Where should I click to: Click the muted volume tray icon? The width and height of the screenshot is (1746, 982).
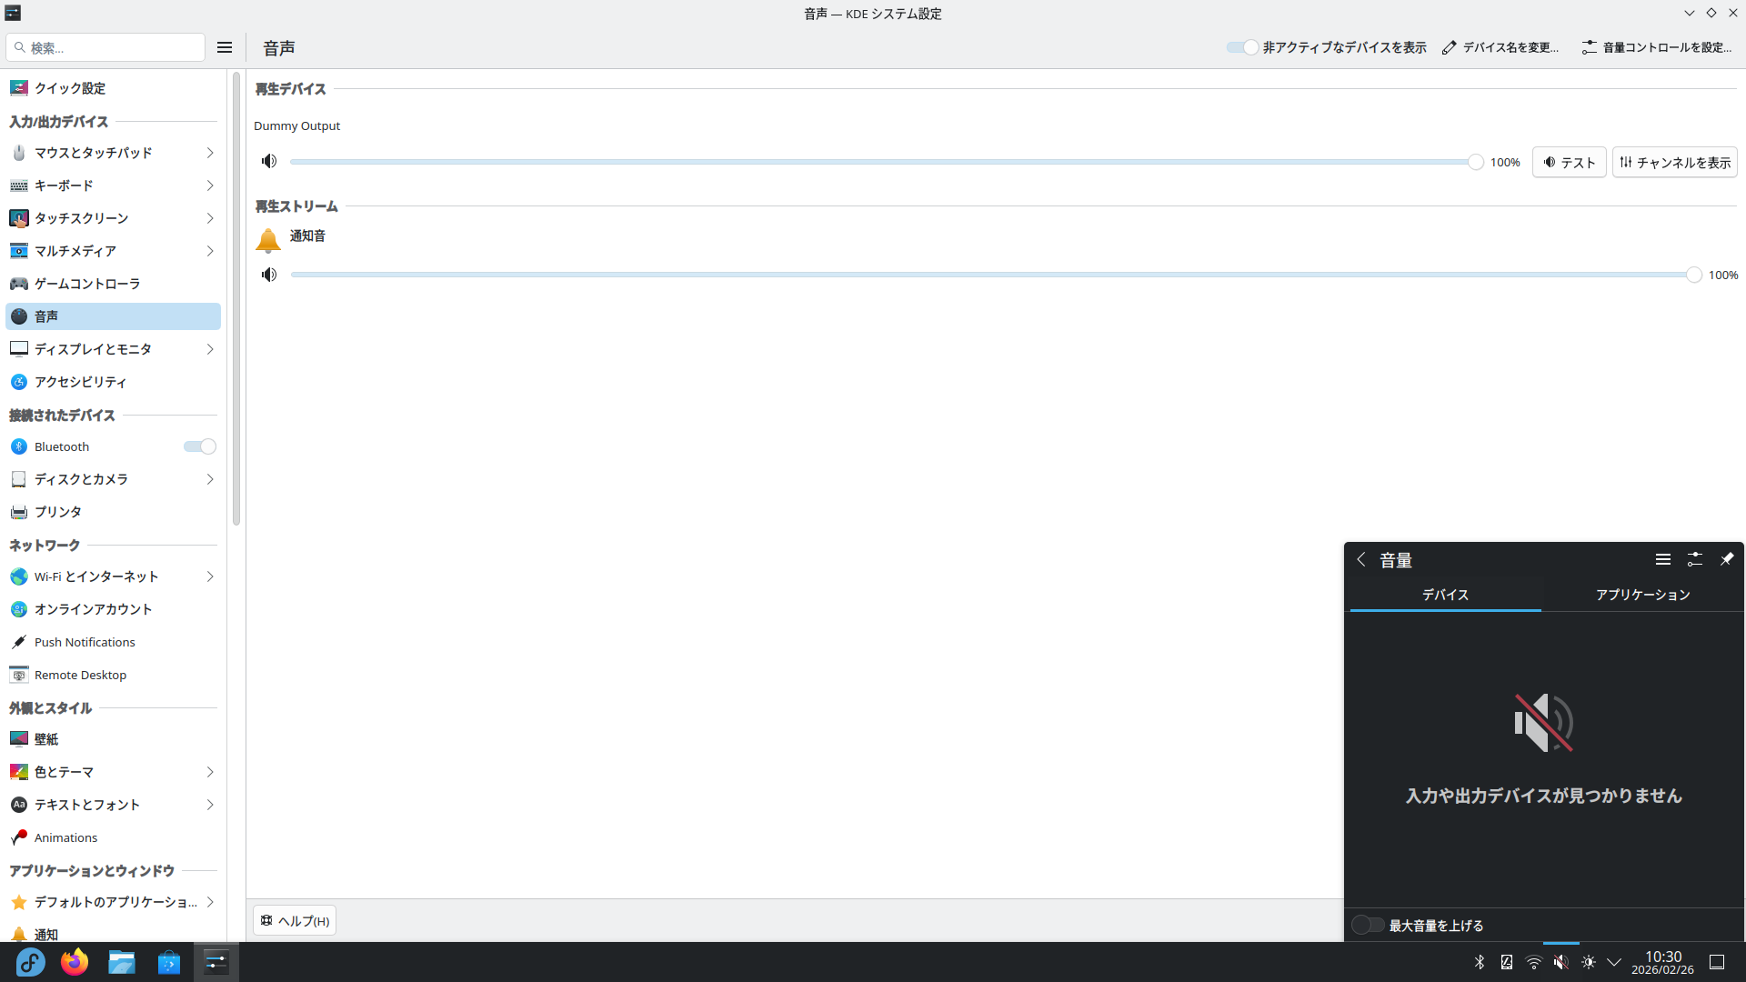click(x=1560, y=962)
